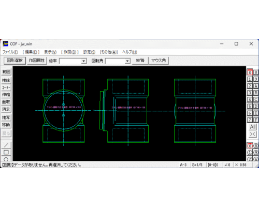Click the A-3 paper size status button
This screenshot has height=207, width=259.
tap(183, 165)
